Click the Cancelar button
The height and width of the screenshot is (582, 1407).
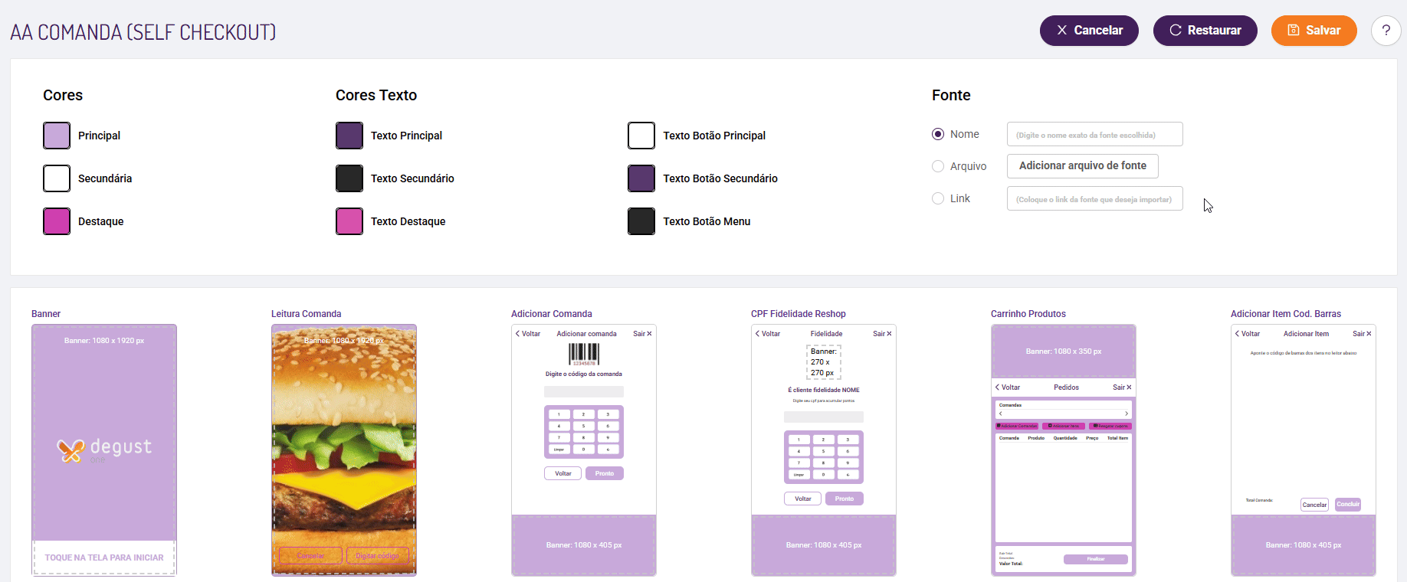click(x=1088, y=31)
